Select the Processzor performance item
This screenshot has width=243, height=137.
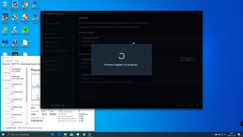(13, 70)
